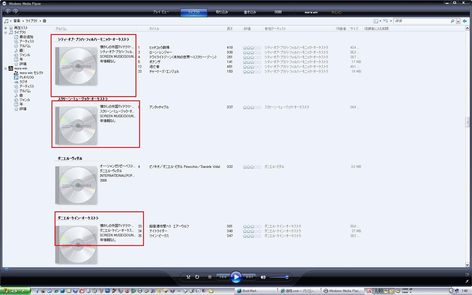
Task: Click the music note breadcrumb icon
Action: coord(6,21)
